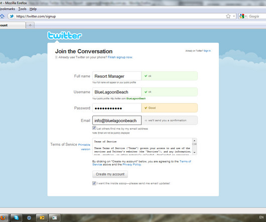Toggle the email updates inside scoop checkbox
The height and width of the screenshot is (222, 266).
pos(94,183)
